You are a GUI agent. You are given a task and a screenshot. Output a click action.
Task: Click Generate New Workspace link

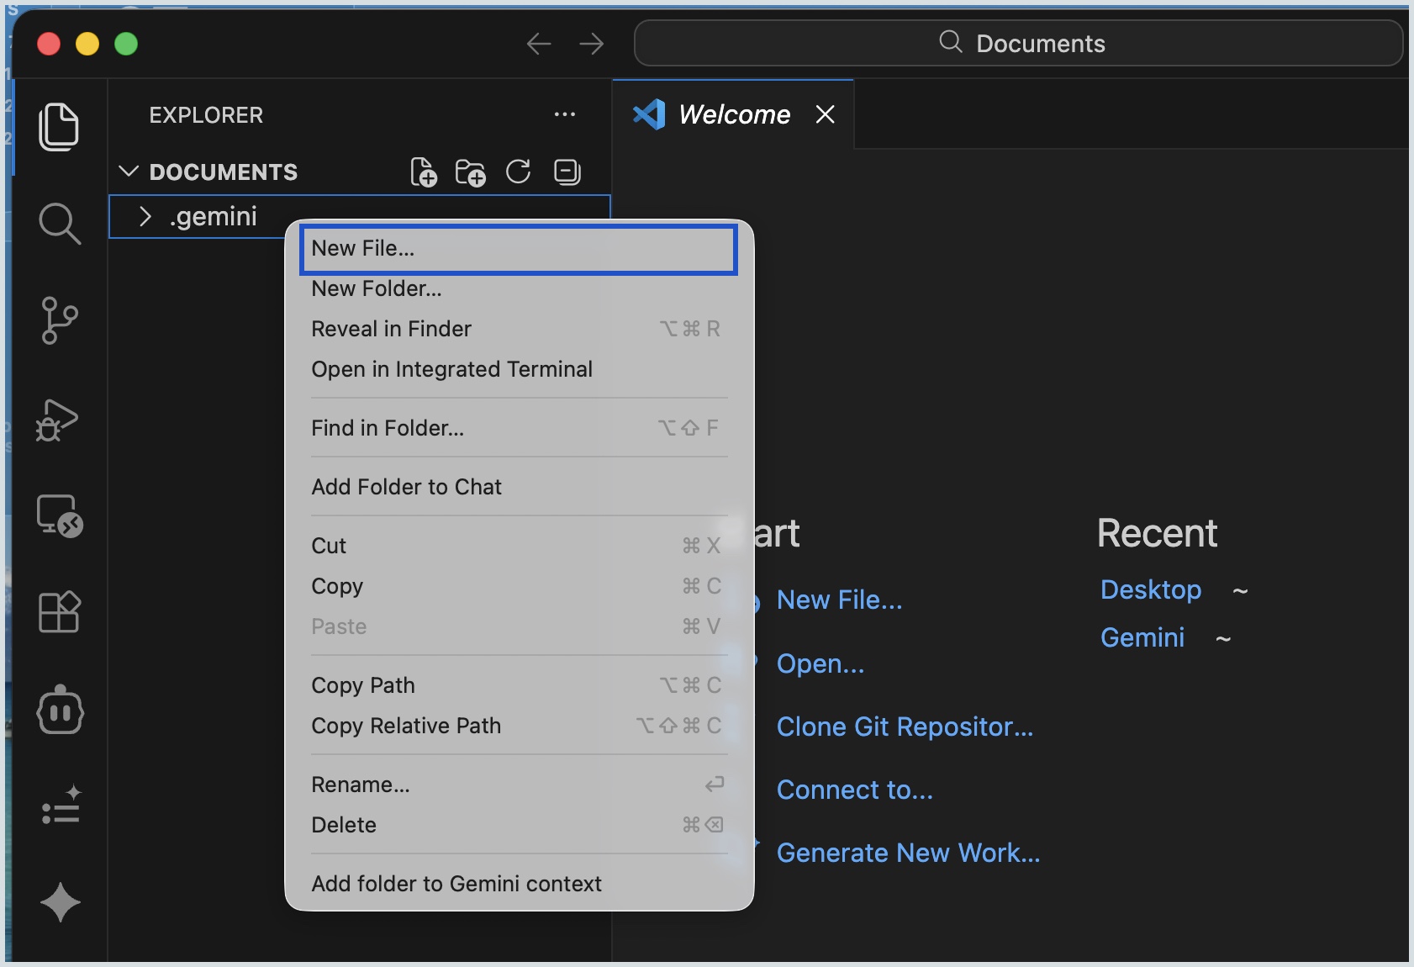pos(908,853)
